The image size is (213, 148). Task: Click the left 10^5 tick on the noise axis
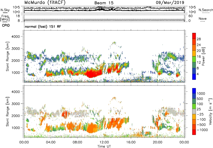(x=16, y=7)
